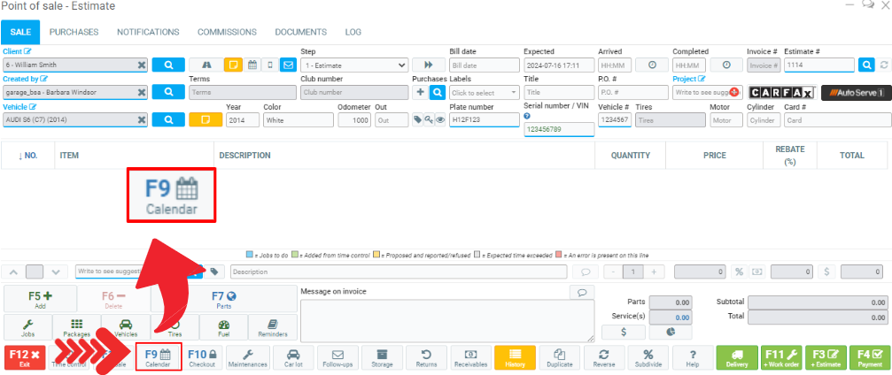Open the Commissions tab
Viewport: 892px width, 375px height.
point(227,32)
